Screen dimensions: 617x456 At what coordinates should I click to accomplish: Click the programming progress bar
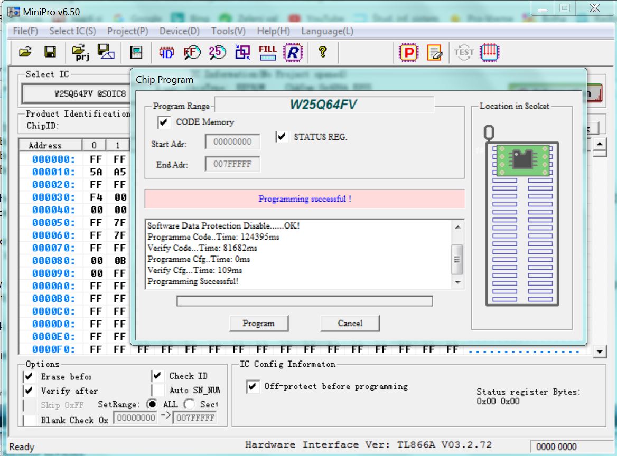click(305, 301)
